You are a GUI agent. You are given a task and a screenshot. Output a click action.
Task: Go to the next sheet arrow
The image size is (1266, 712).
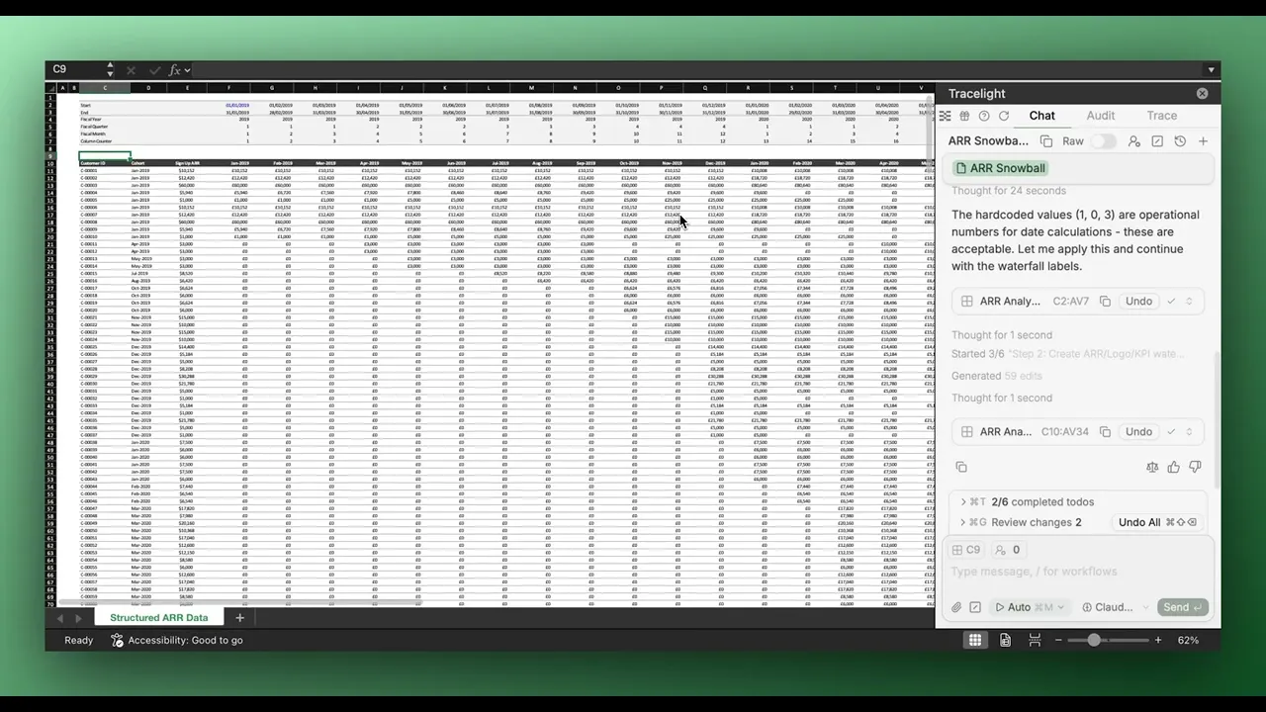(80, 618)
